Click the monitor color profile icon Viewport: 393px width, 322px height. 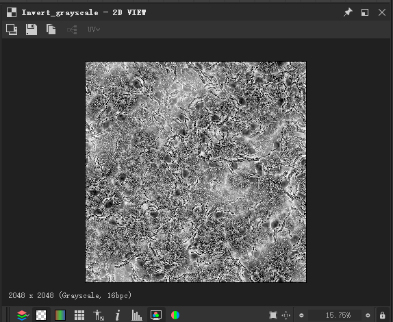tap(156, 315)
